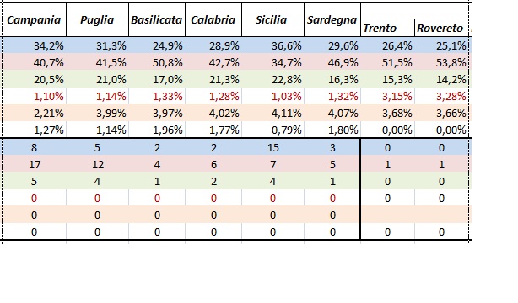This screenshot has height=303, width=518.
Task: Select the 4,02% cell in Calabria column
Action: [x=213, y=113]
